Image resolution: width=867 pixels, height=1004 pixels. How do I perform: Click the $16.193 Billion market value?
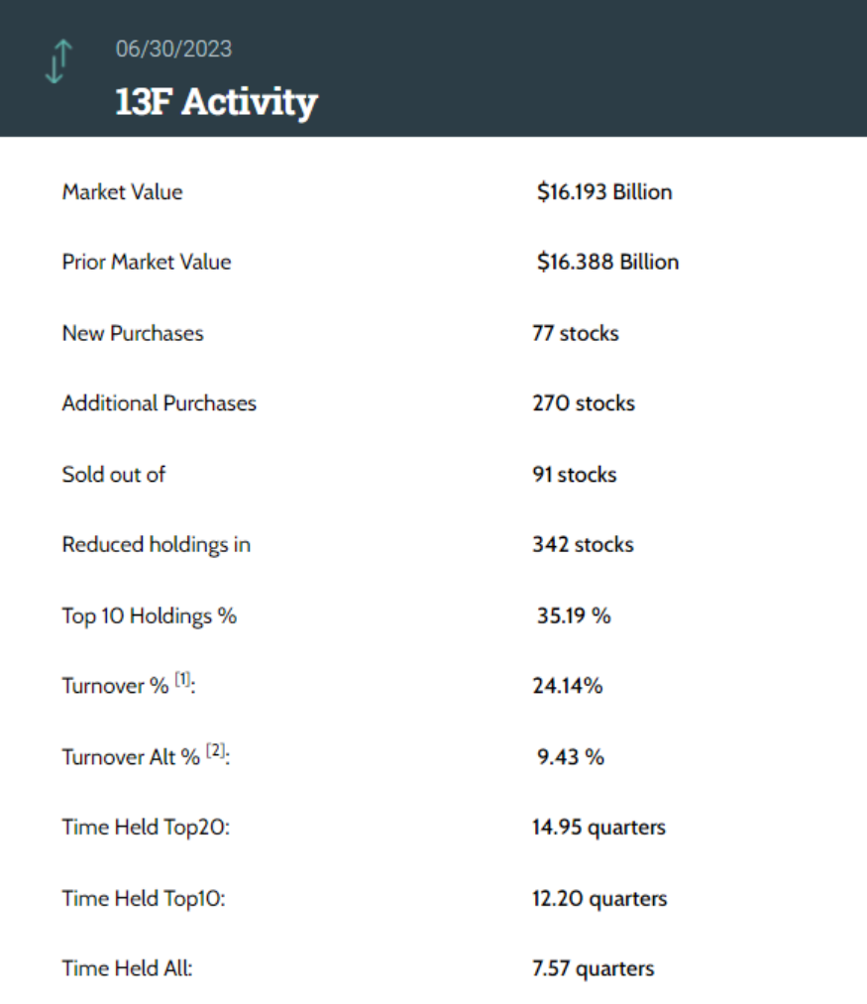point(604,192)
